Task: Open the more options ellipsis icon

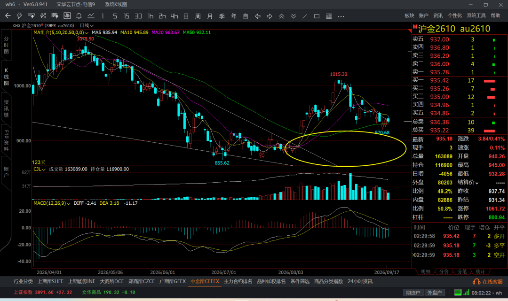Action: click(x=341, y=16)
